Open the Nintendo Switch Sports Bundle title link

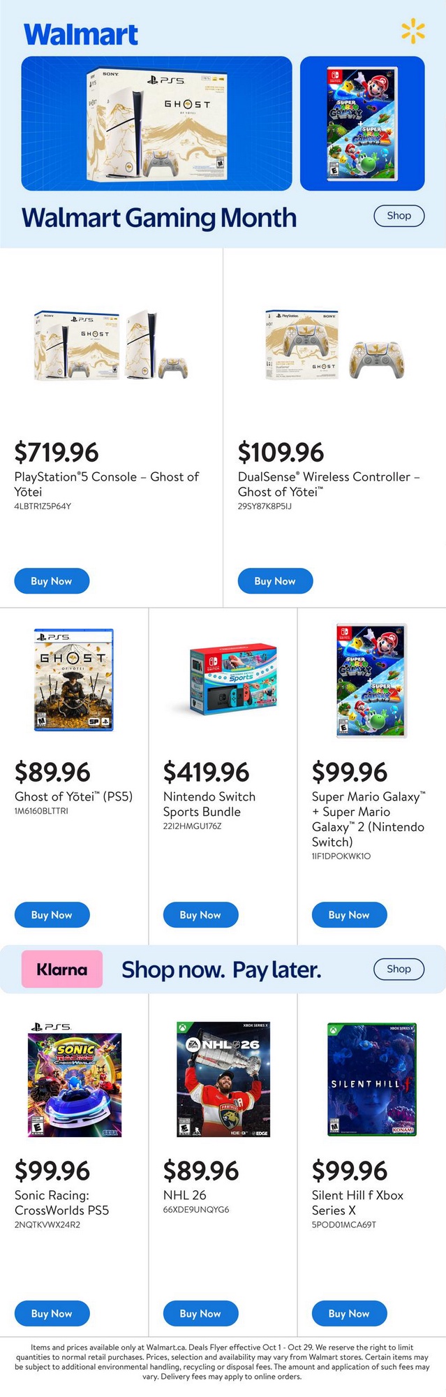click(x=209, y=804)
